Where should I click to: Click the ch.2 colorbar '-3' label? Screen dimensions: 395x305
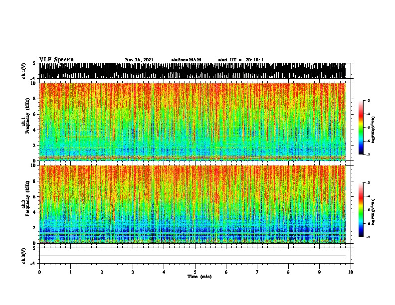tap(368, 183)
